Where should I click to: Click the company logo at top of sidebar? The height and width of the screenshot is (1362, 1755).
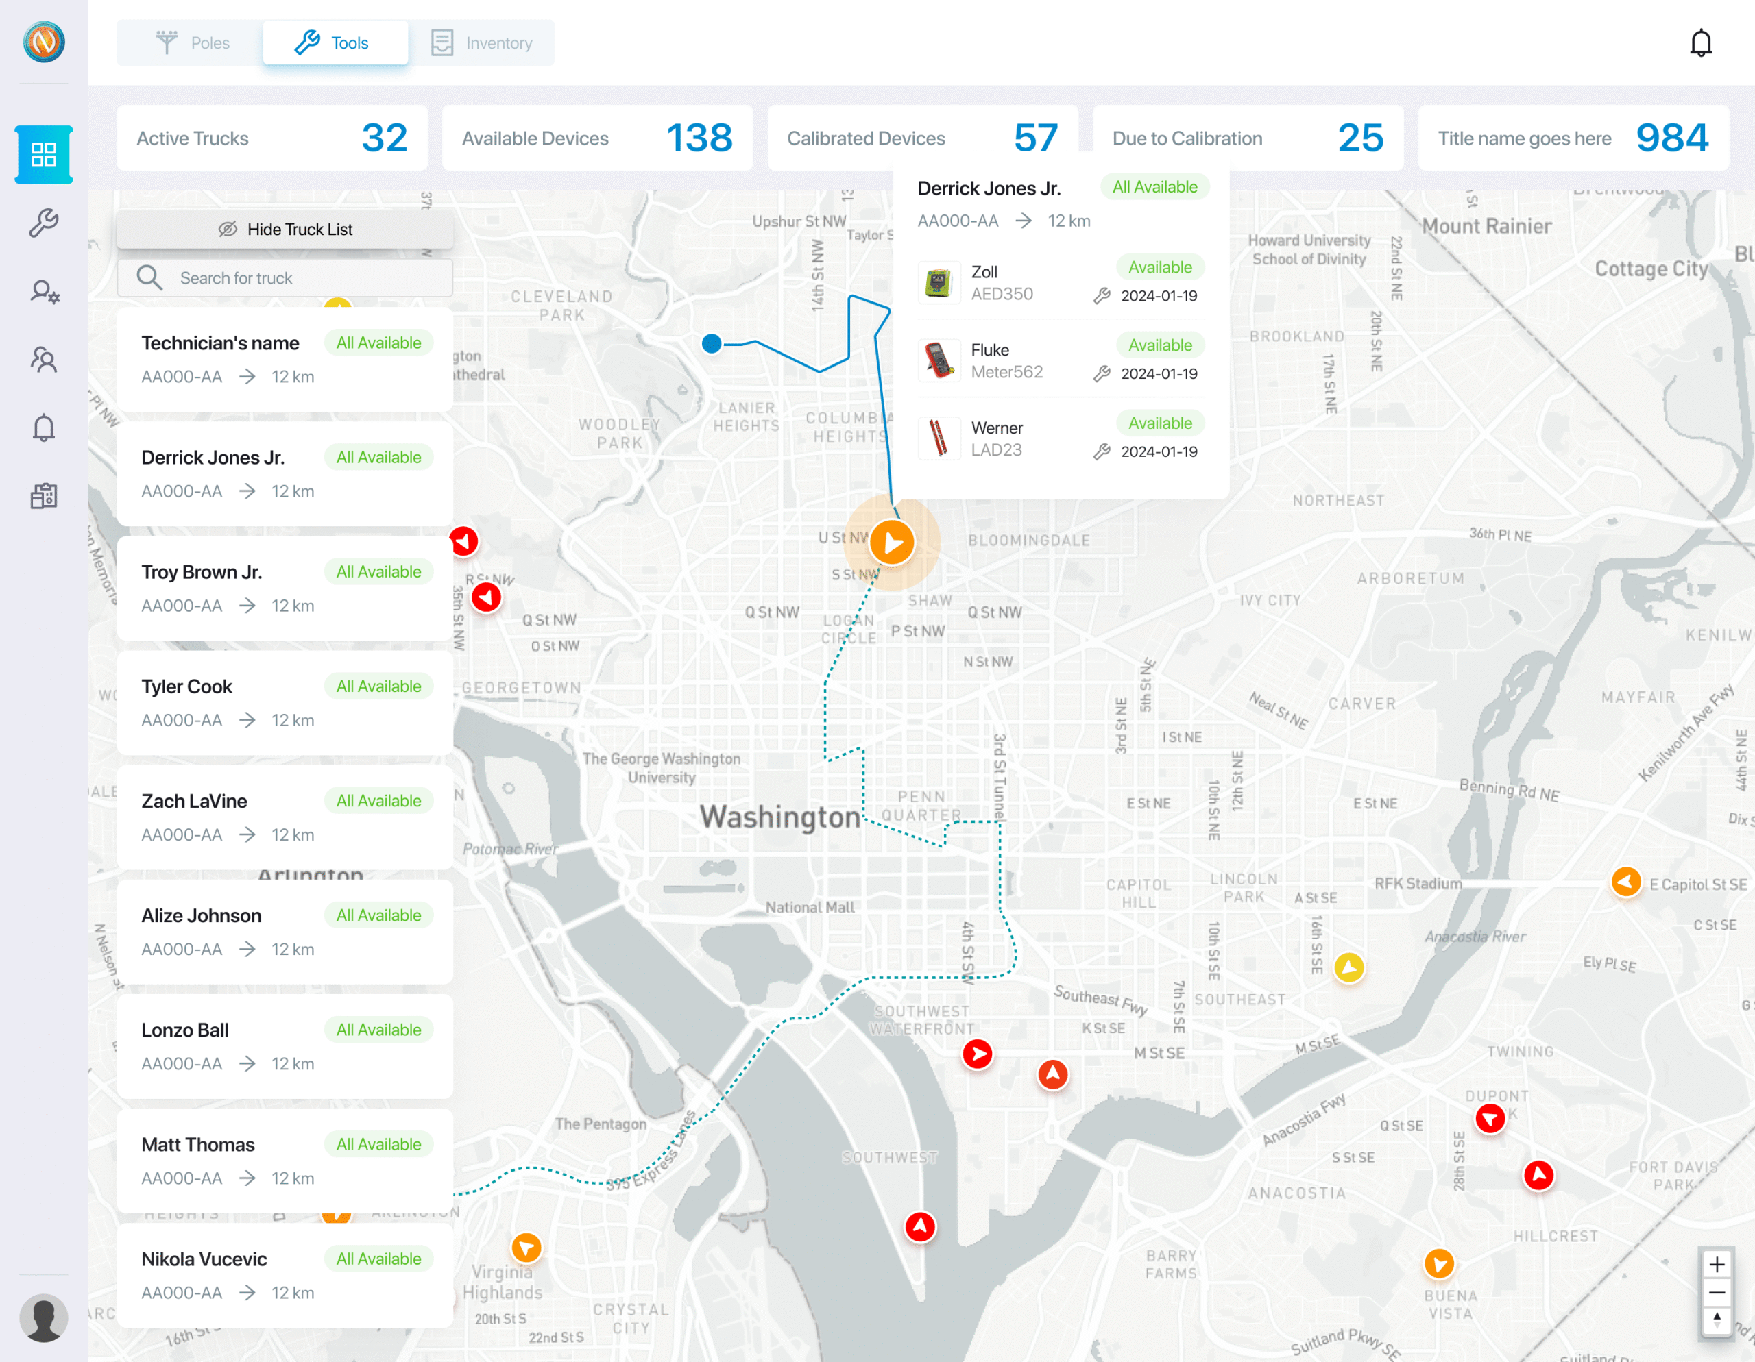pos(43,42)
